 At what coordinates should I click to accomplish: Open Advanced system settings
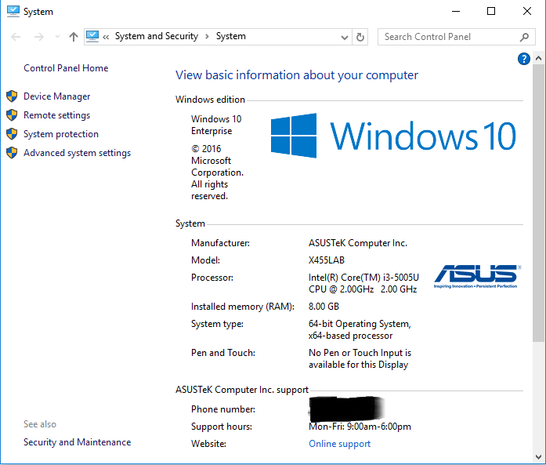[77, 153]
